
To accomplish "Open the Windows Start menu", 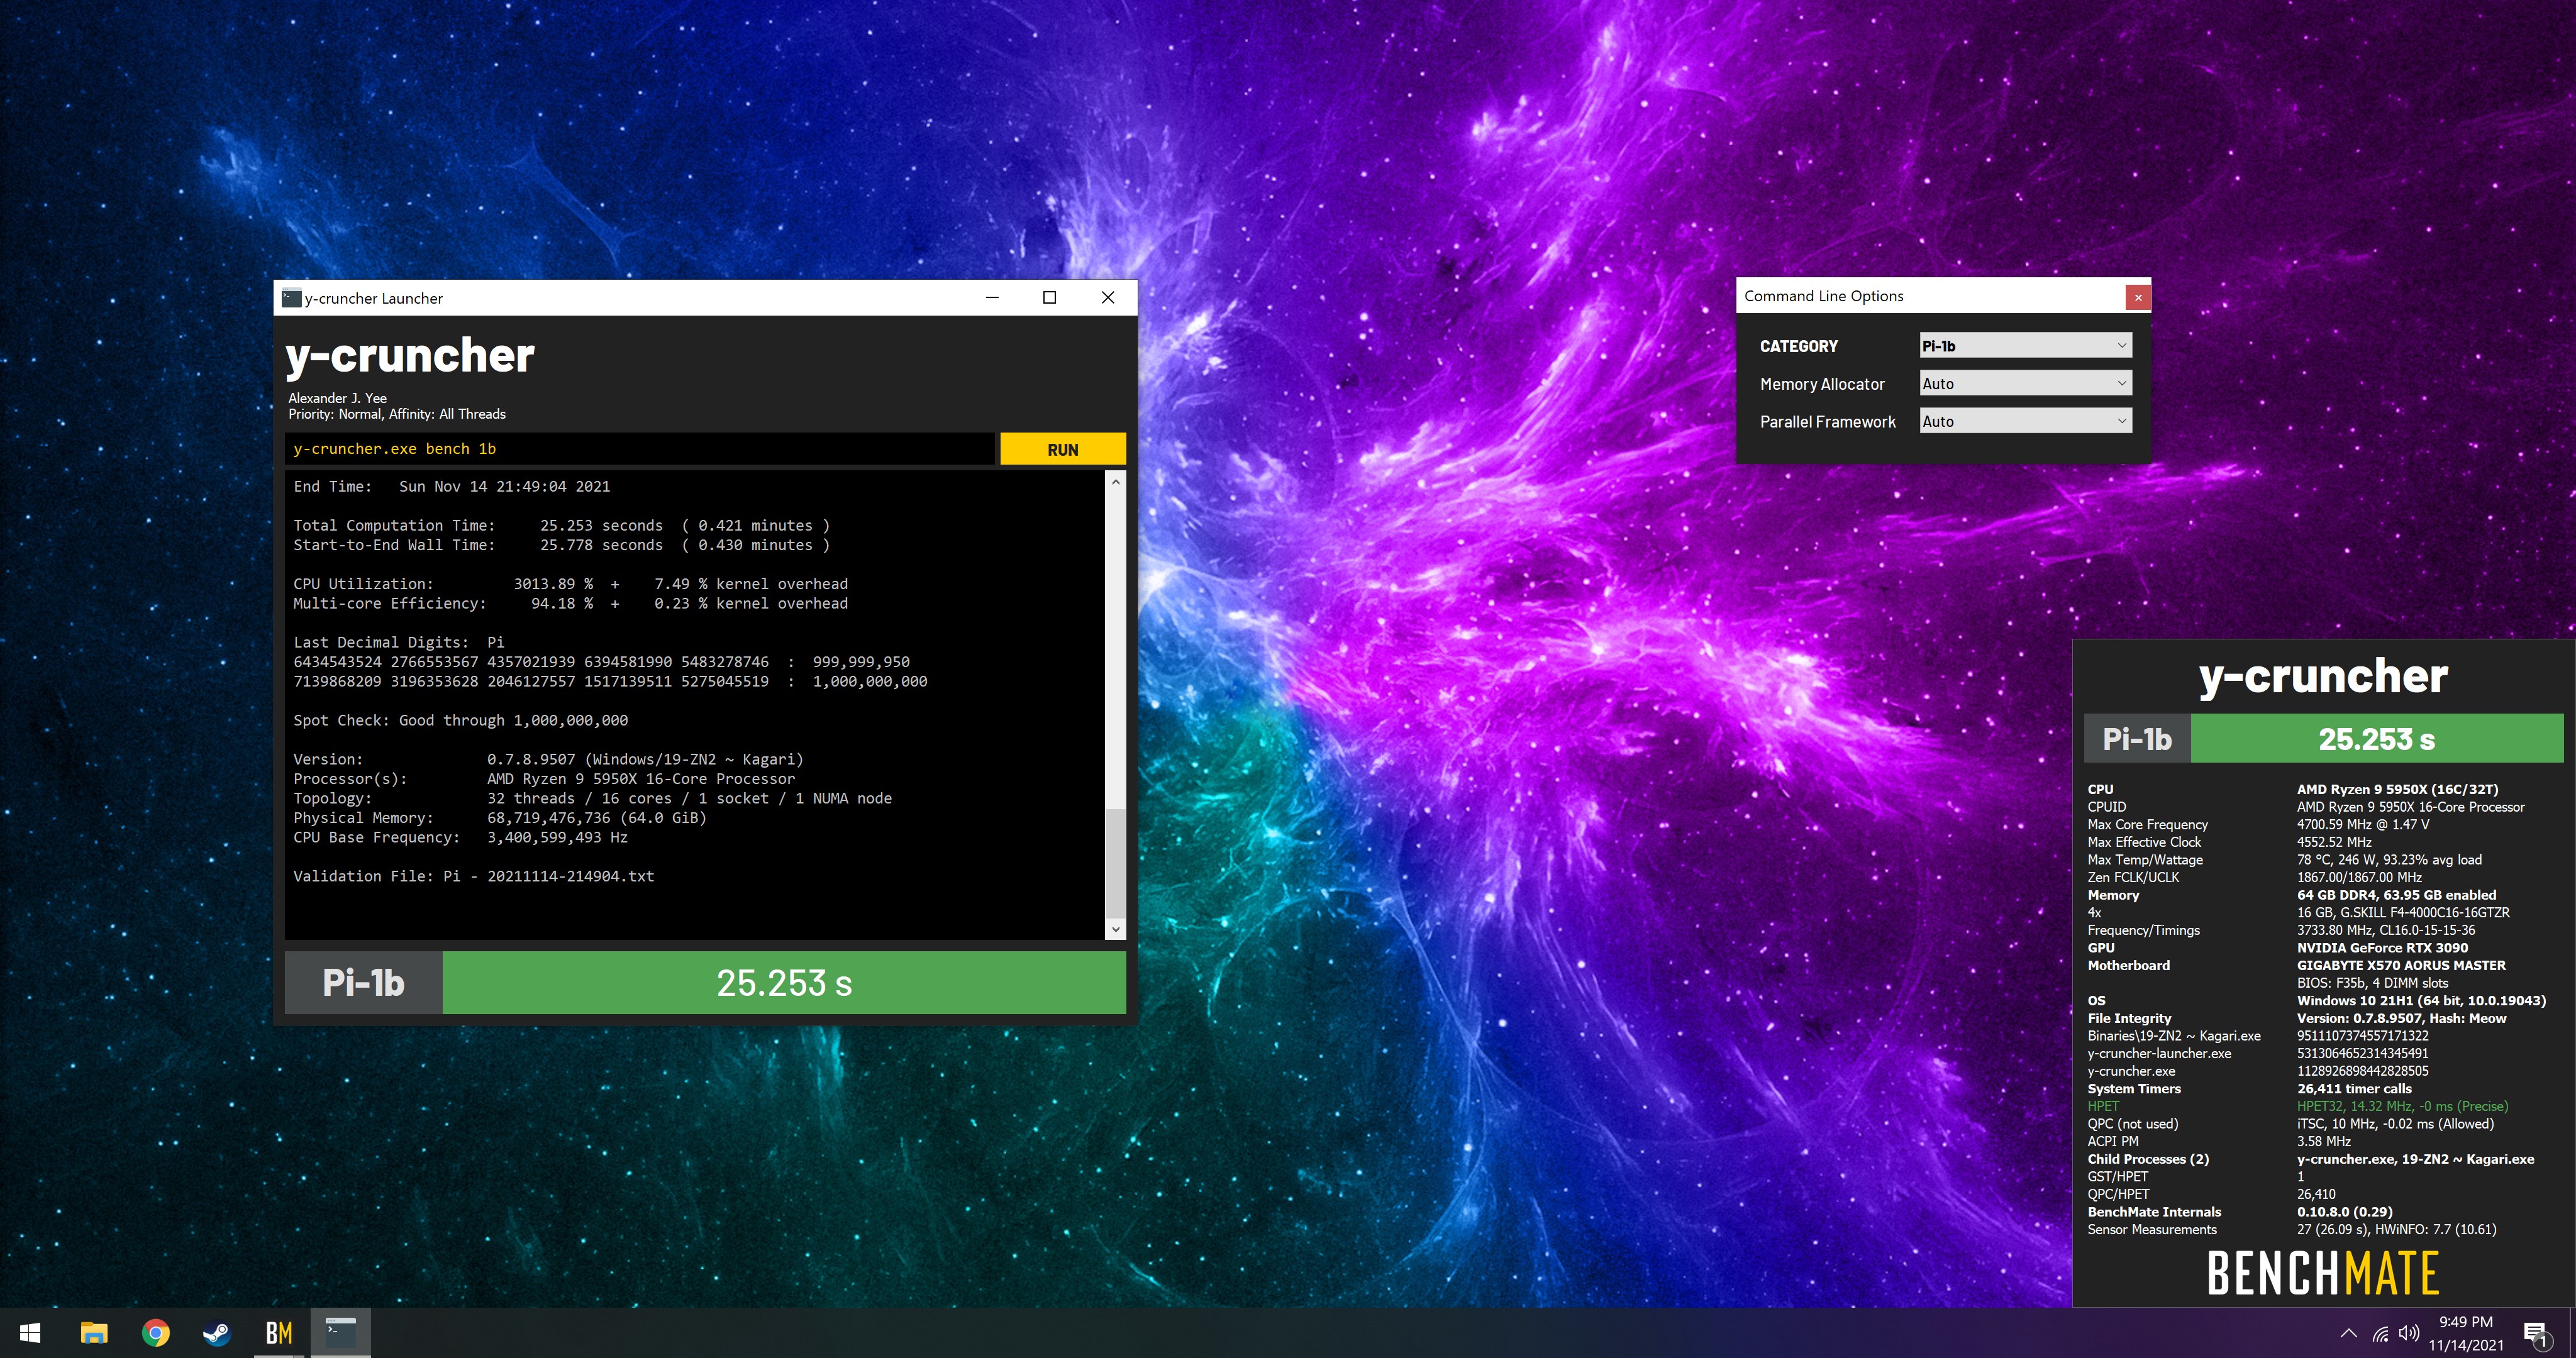I will 30,1333.
